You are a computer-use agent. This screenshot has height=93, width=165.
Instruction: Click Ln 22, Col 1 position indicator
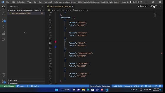117,86
